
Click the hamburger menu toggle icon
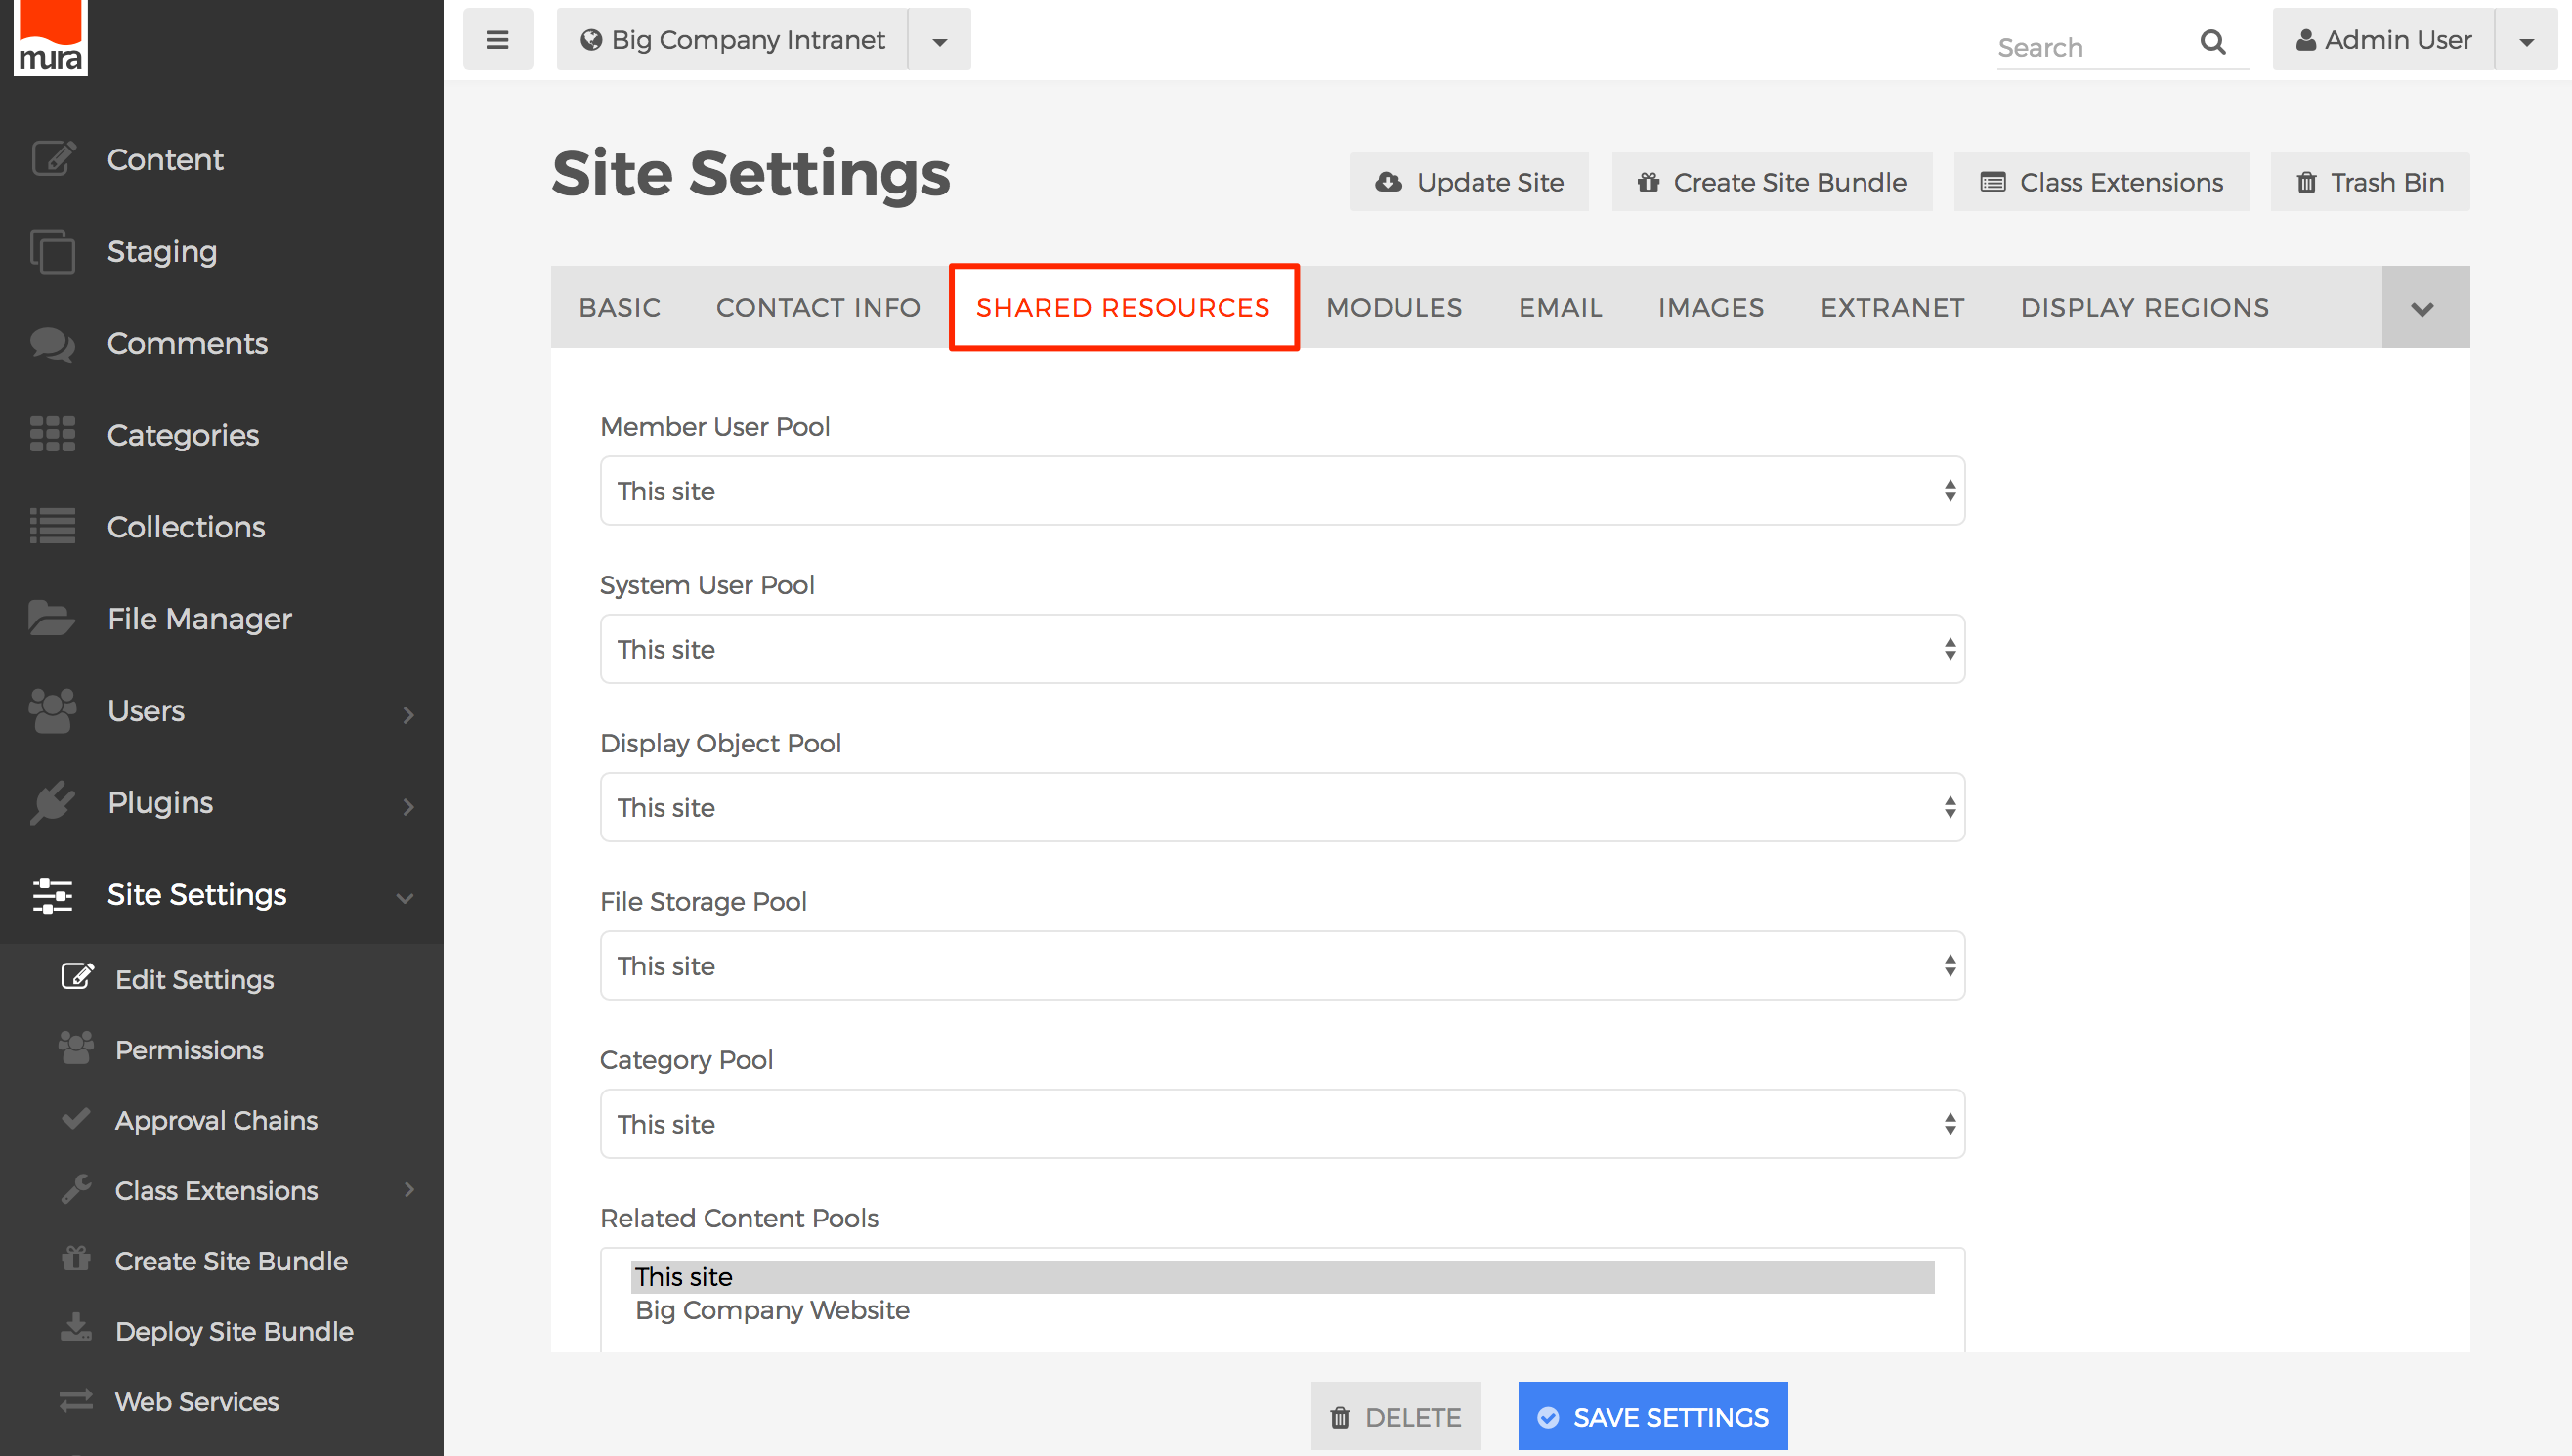[497, 40]
